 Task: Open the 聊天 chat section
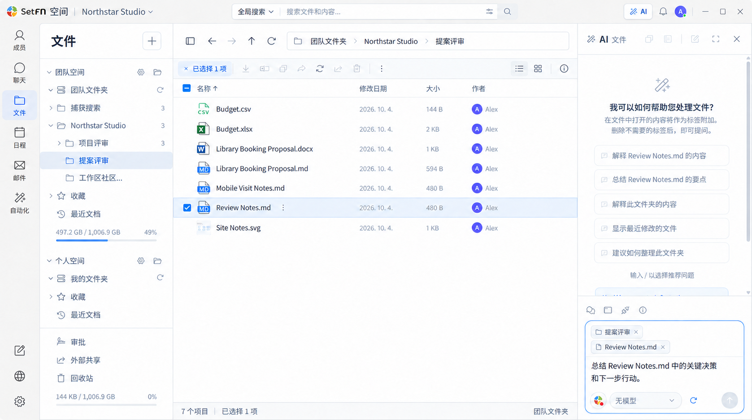coord(19,73)
